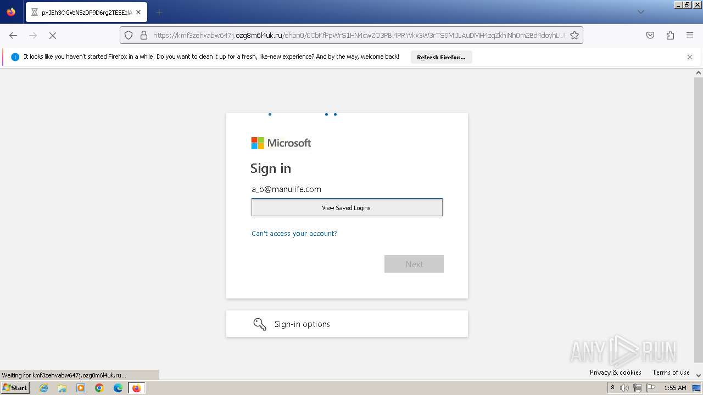Show hidden system tray icons
This screenshot has width=703, height=395.
(612, 388)
